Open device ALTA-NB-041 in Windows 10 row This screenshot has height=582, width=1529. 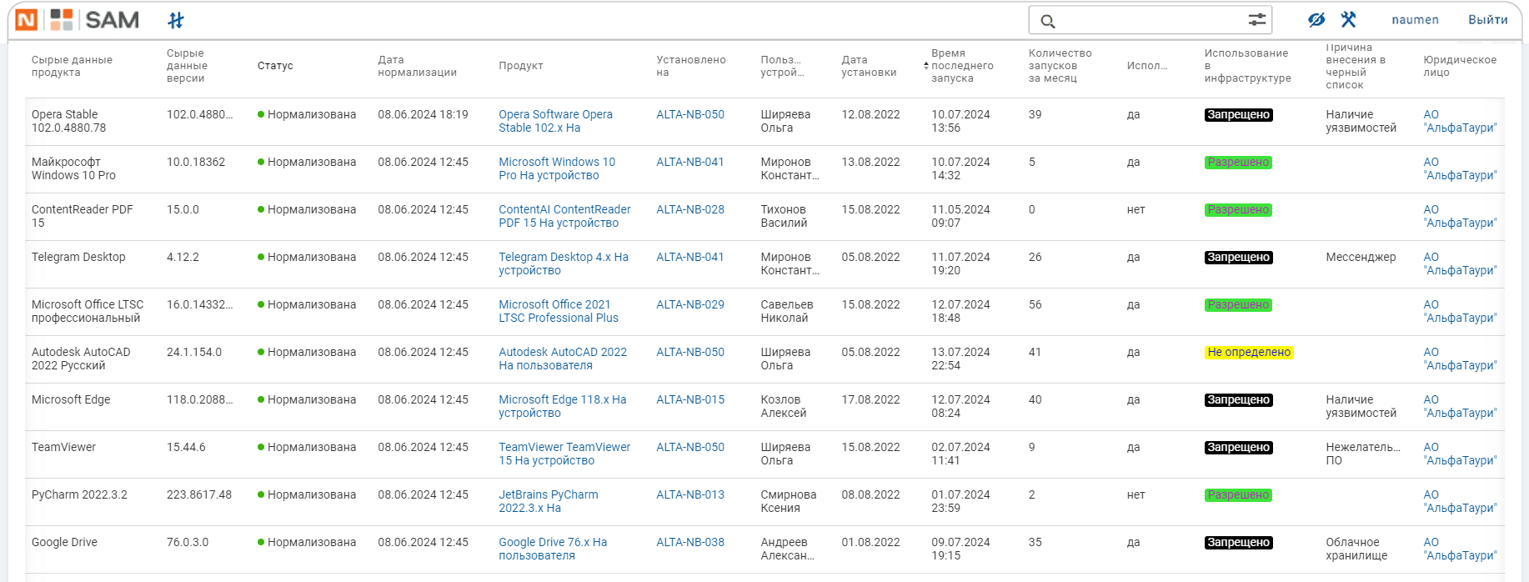(690, 162)
